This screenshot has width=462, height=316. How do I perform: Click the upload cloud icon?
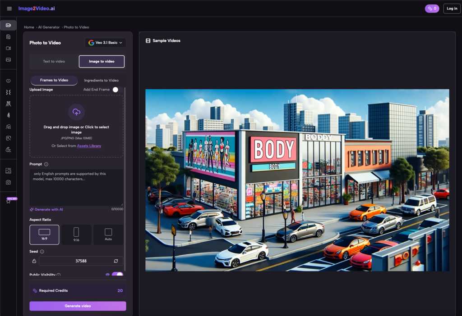76,112
